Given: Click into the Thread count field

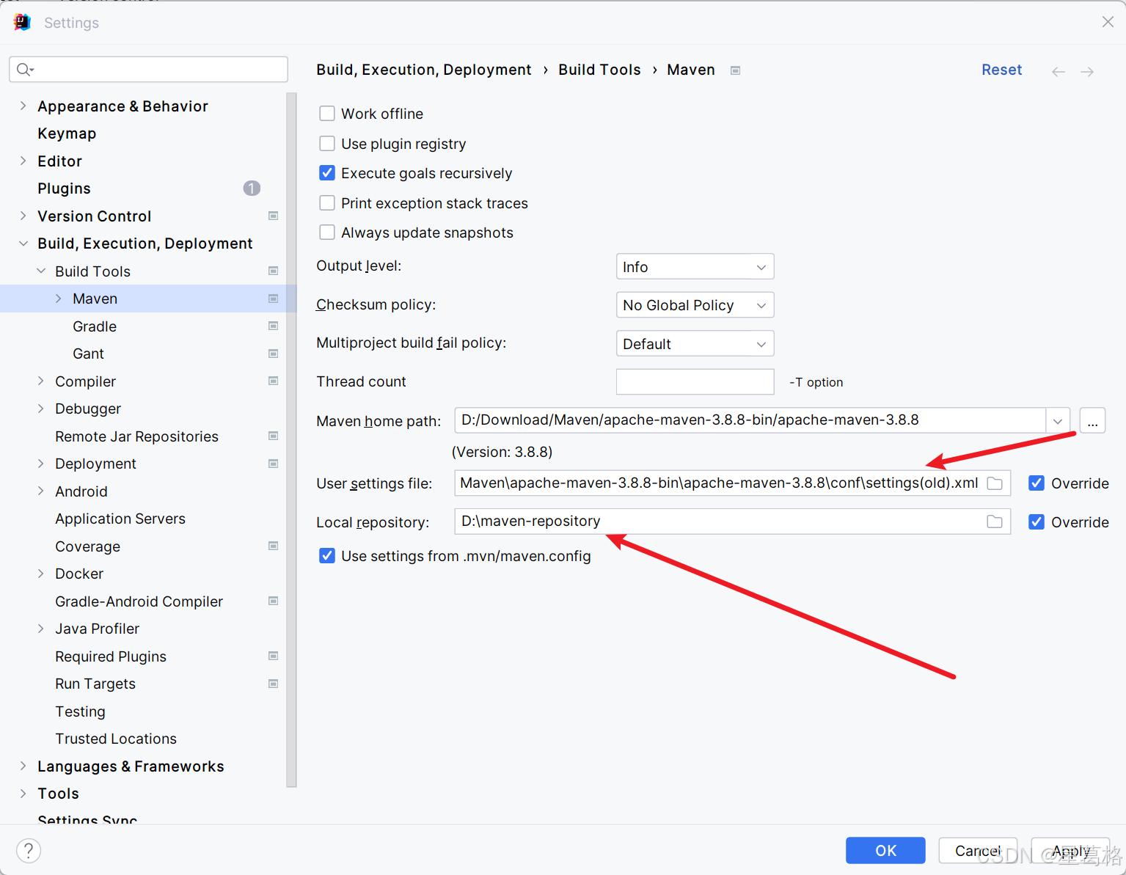Looking at the screenshot, I should 695,381.
